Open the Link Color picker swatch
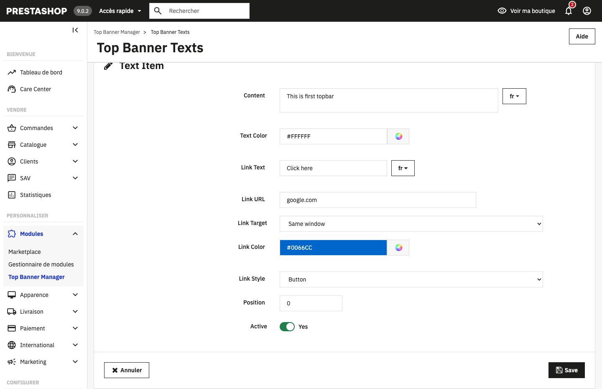This screenshot has height=389, width=602. click(398, 248)
